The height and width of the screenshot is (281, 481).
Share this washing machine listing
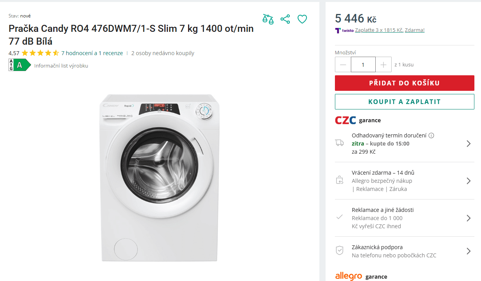click(285, 19)
